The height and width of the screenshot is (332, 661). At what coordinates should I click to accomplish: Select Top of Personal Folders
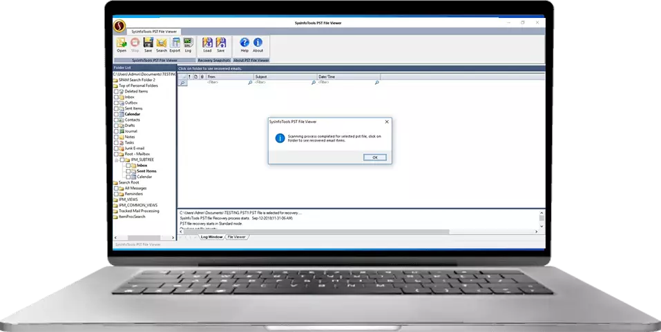point(138,86)
